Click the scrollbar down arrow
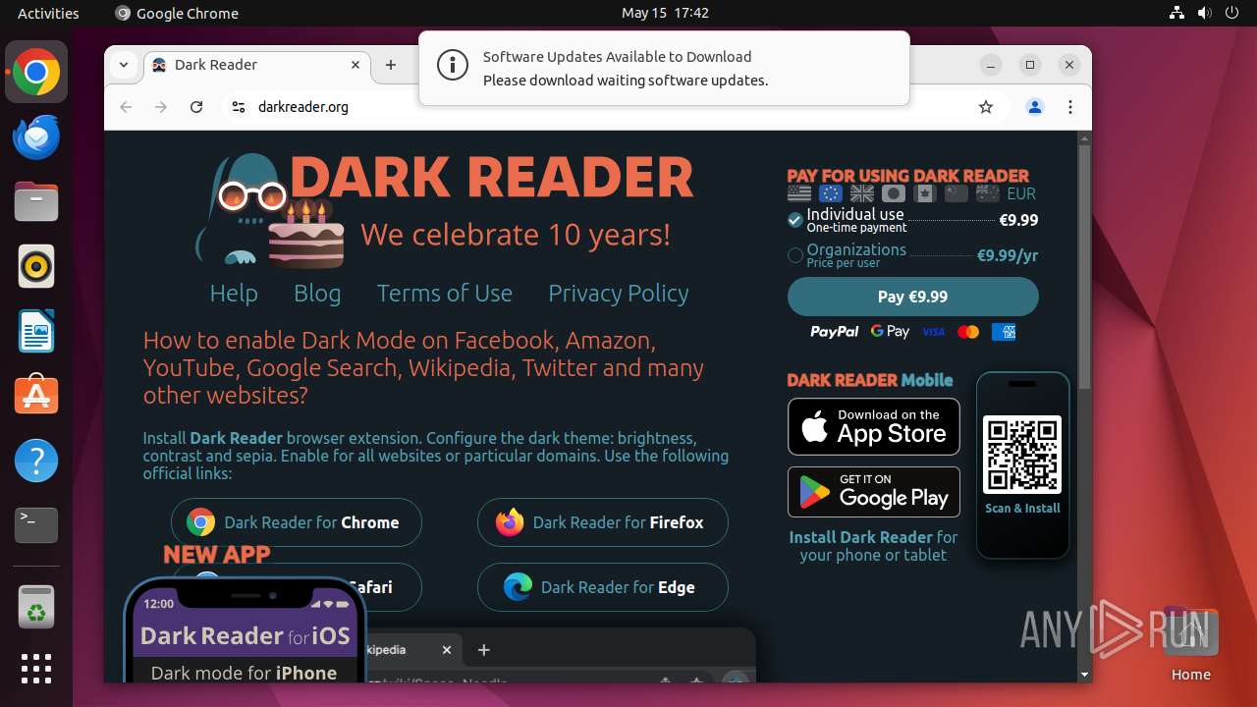The image size is (1257, 707). [x=1084, y=675]
